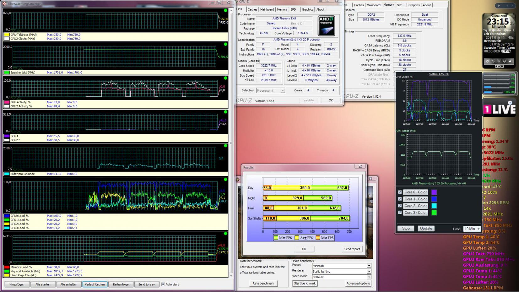Screen dimensions: 519x292
Task: Click OK in the Results window
Action: point(304,249)
